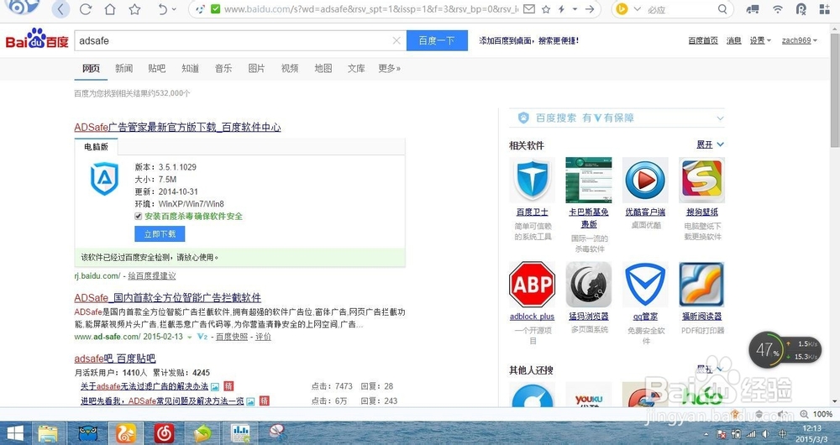Click the ADSafe shield software icon
The width and height of the screenshot is (840, 445).
[x=104, y=179]
